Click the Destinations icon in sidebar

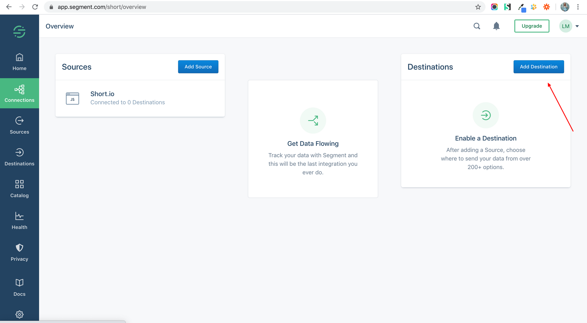pyautogui.click(x=19, y=152)
